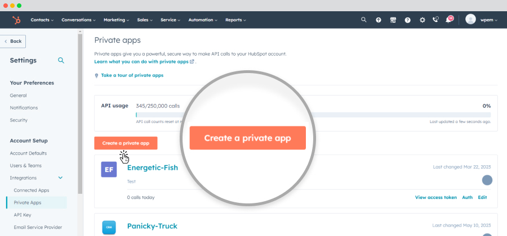Viewport: 507px width, 236px height.
Task: Click the upgrade arrow icon
Action: 379,20
